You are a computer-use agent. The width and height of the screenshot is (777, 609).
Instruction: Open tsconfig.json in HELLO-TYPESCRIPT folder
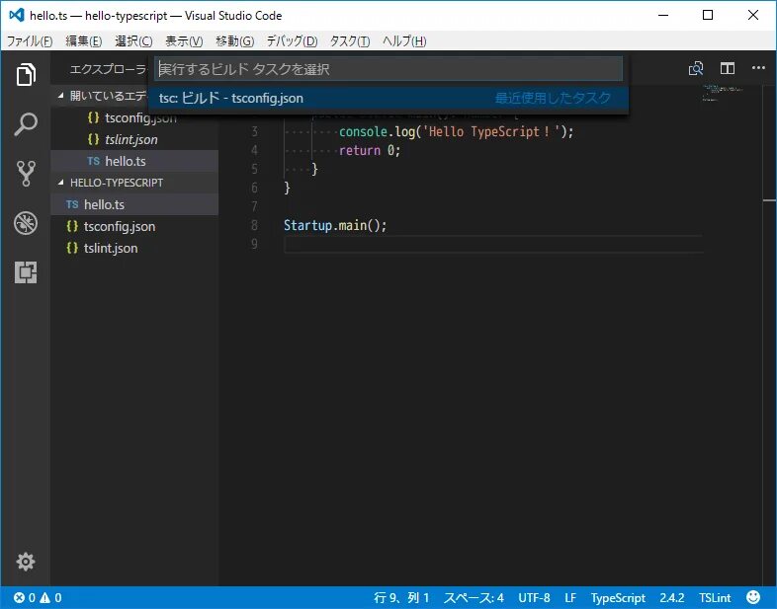click(133, 226)
